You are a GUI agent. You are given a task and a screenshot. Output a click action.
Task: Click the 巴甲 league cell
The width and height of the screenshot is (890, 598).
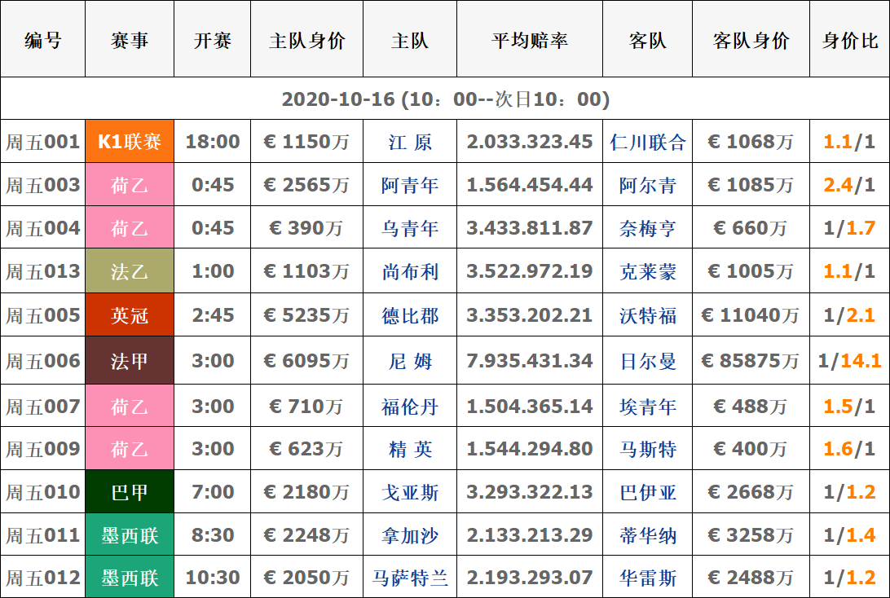[x=130, y=491]
